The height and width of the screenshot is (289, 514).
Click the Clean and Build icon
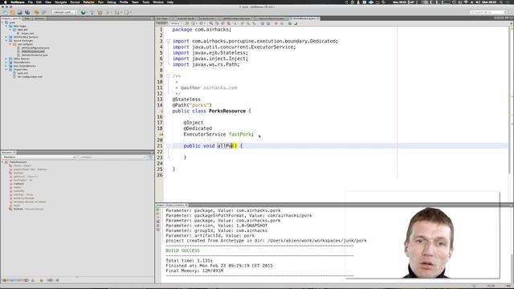(100, 12)
